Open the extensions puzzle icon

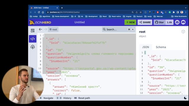click(x=174, y=12)
